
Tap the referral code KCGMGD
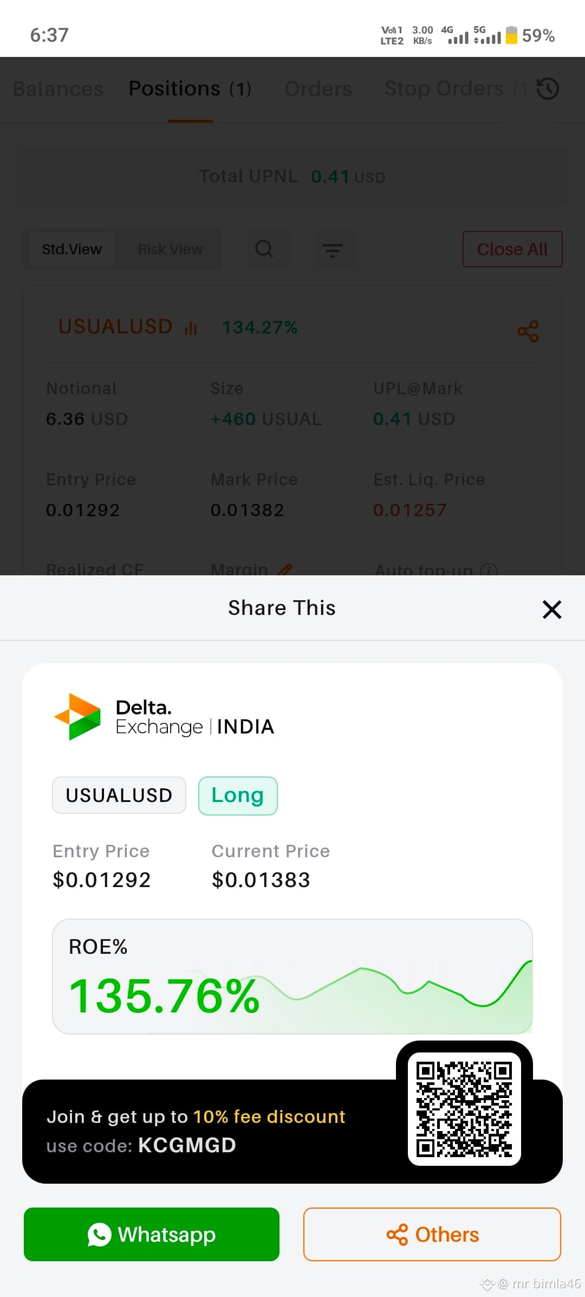coord(187,1145)
